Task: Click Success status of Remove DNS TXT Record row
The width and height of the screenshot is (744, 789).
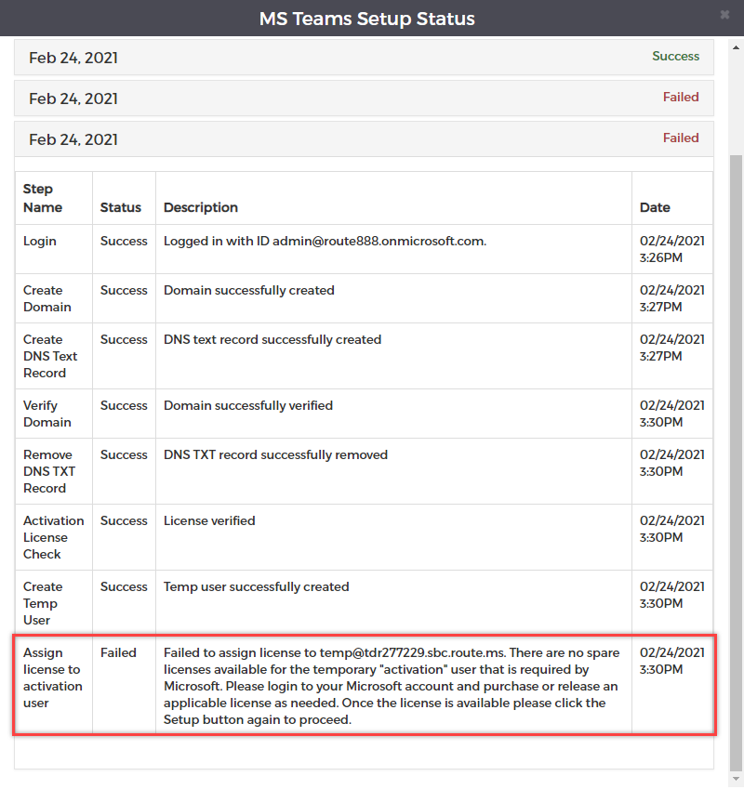Action: click(124, 454)
